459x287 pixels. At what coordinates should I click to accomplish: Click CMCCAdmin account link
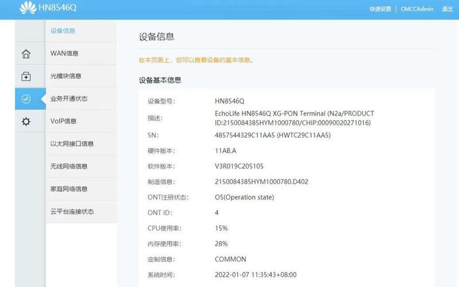pyautogui.click(x=417, y=9)
